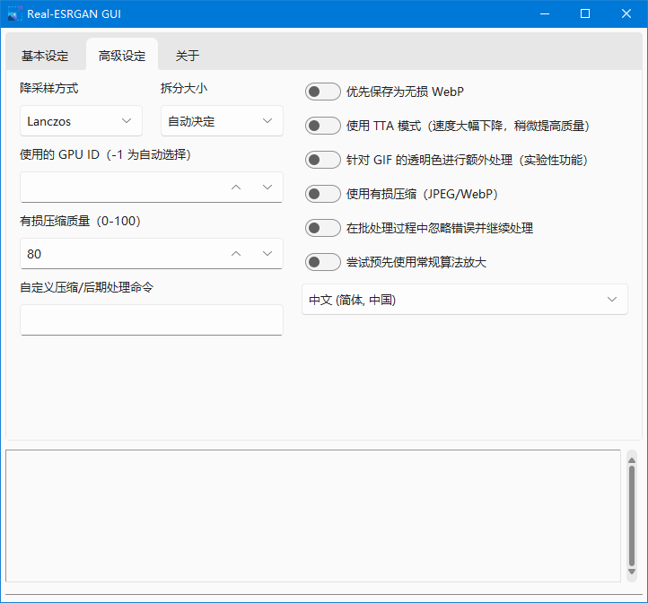Close the Real-ESRGAN GUI window
The height and width of the screenshot is (603, 648).
coord(626,14)
